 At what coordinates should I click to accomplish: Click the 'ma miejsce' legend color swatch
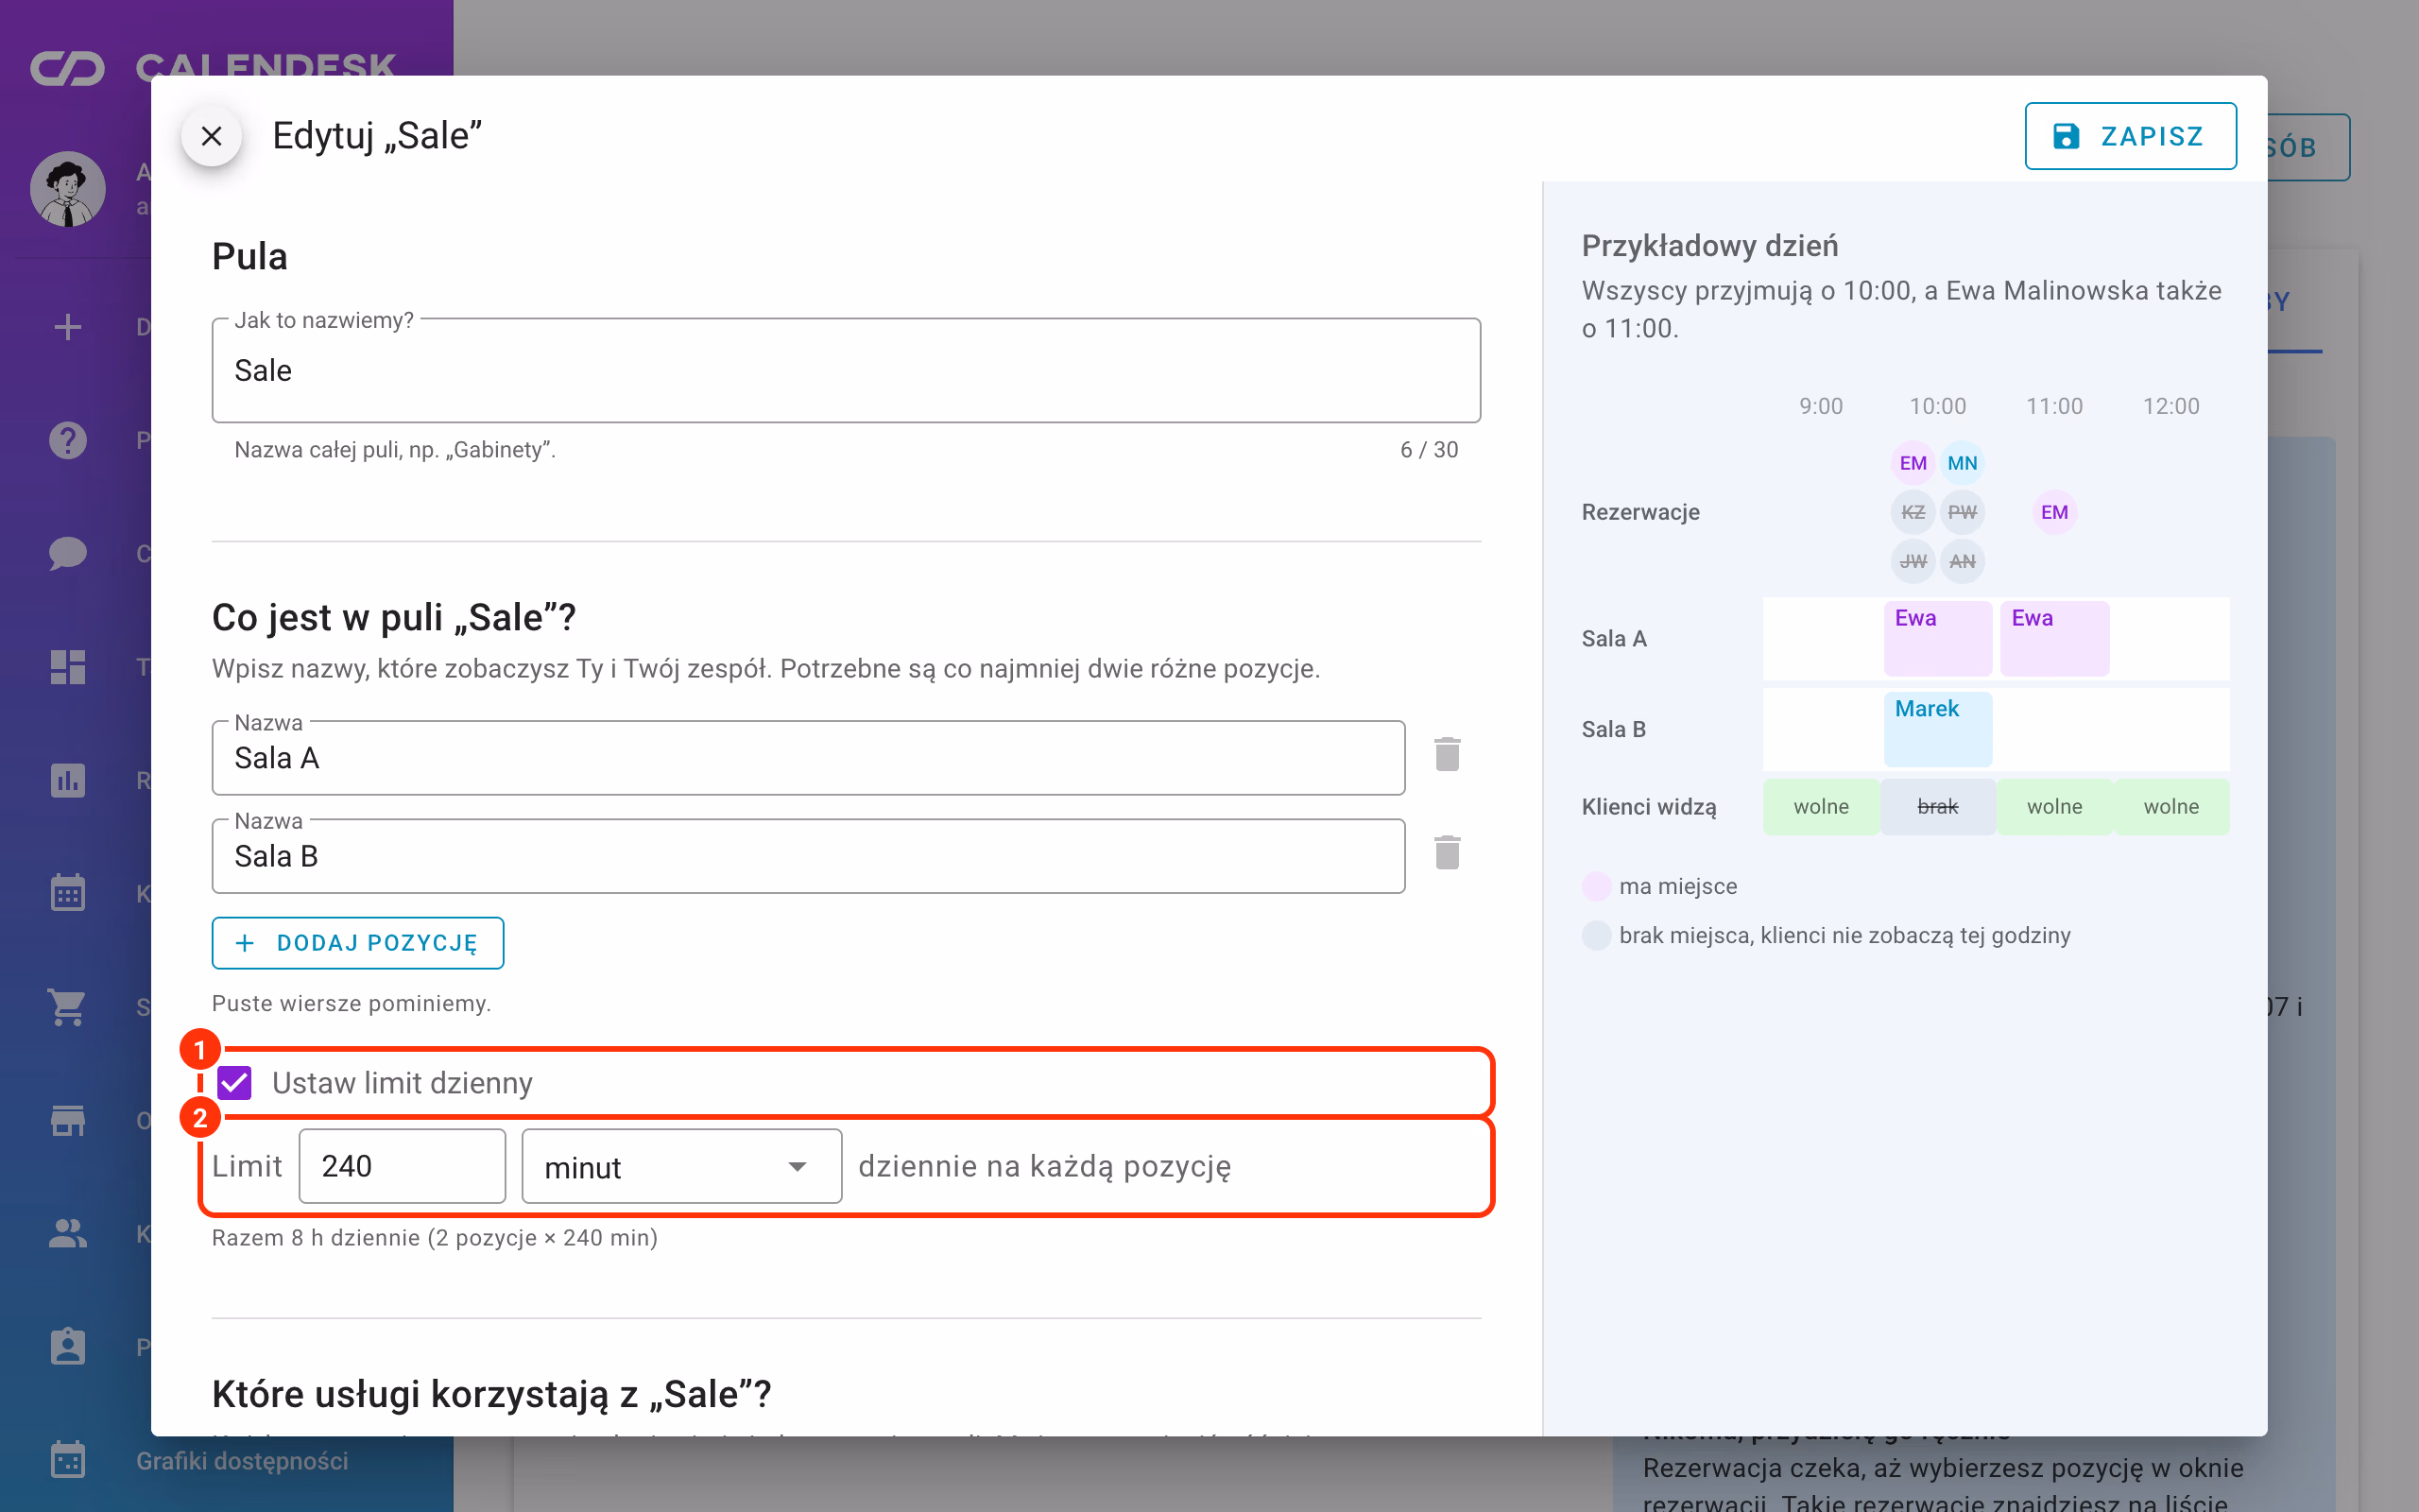click(x=1596, y=886)
